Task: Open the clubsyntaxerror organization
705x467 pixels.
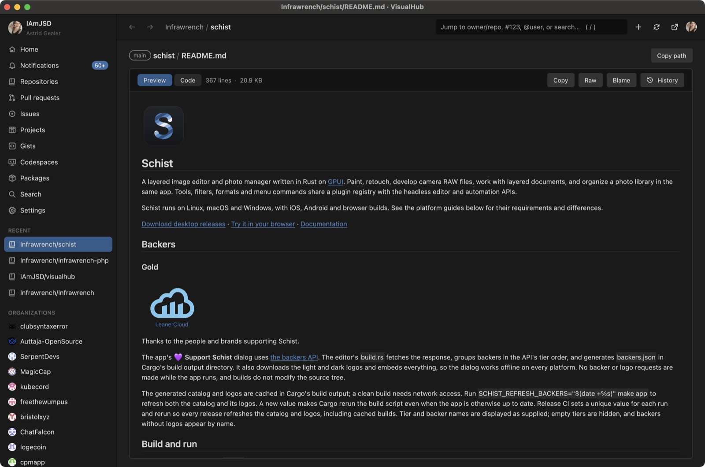Action: click(x=58, y=326)
